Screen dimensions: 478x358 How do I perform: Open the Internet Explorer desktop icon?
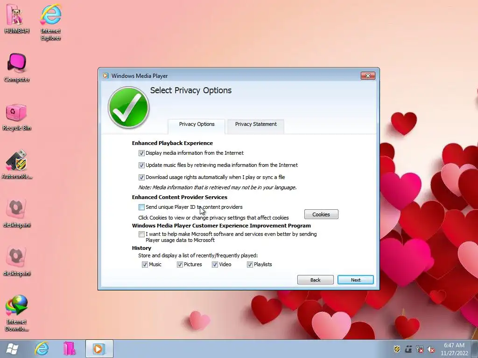click(50, 22)
